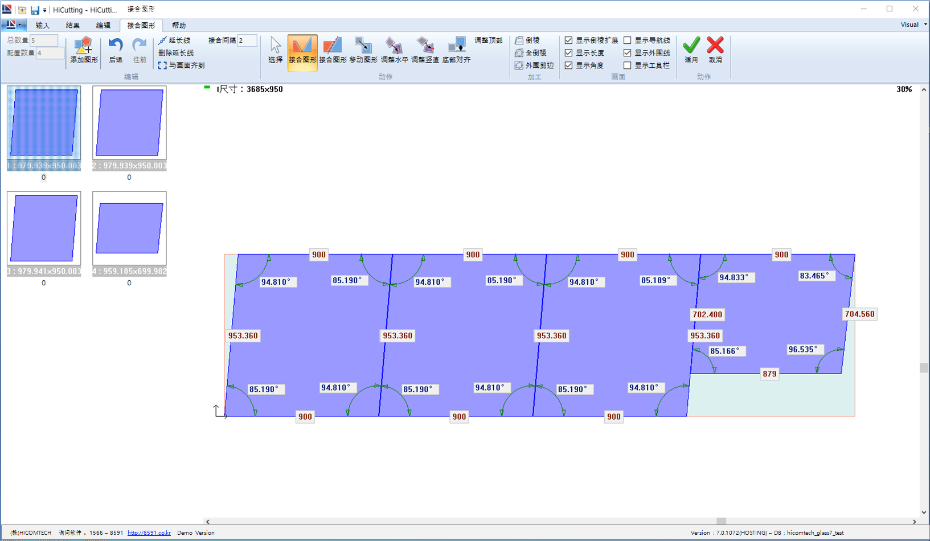This screenshot has height=541, width=930.
Task: Switch to the 输入 (Input) tab
Action: pos(42,25)
